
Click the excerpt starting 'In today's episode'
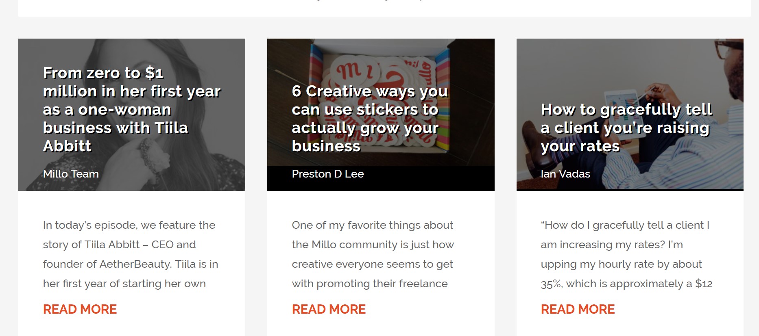click(x=130, y=254)
